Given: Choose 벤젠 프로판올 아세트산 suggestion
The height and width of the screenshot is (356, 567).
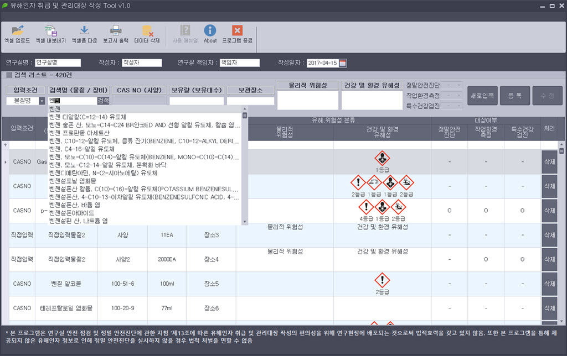Looking at the screenshot, I should tap(145, 133).
